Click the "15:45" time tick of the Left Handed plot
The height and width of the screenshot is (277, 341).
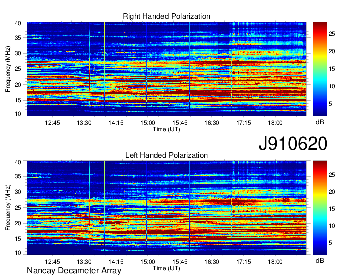pos(180,262)
